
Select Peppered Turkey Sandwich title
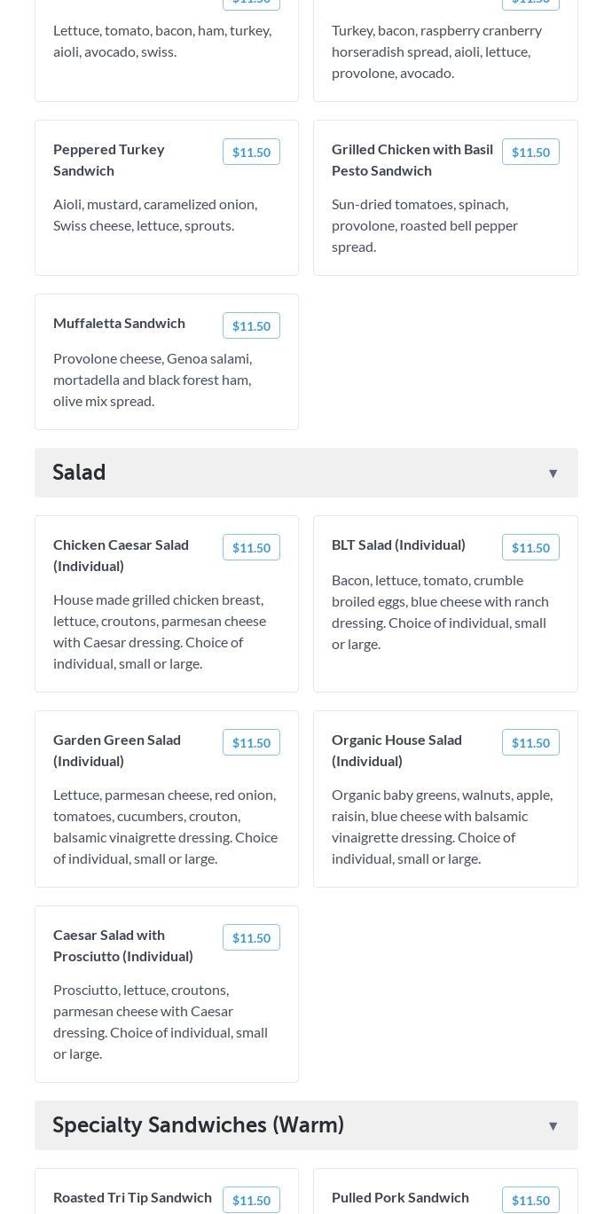pyautogui.click(x=109, y=160)
